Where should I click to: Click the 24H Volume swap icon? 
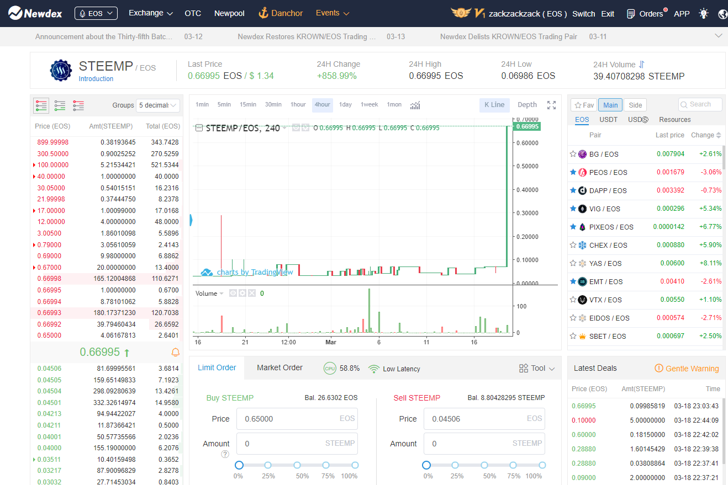[641, 64]
